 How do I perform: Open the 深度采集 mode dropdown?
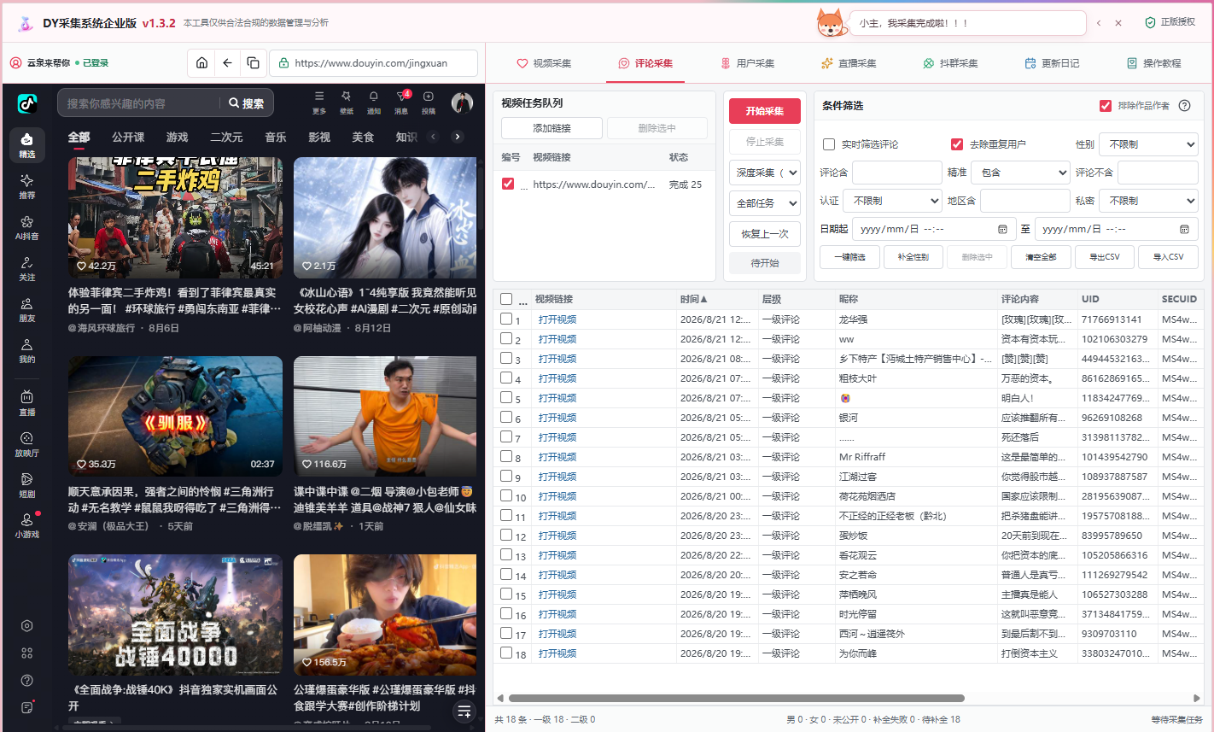coord(765,173)
